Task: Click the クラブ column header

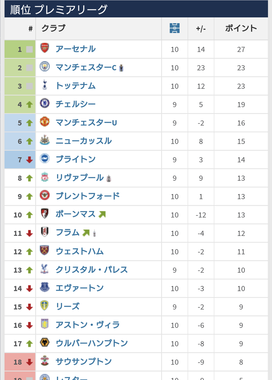Action: point(53,28)
